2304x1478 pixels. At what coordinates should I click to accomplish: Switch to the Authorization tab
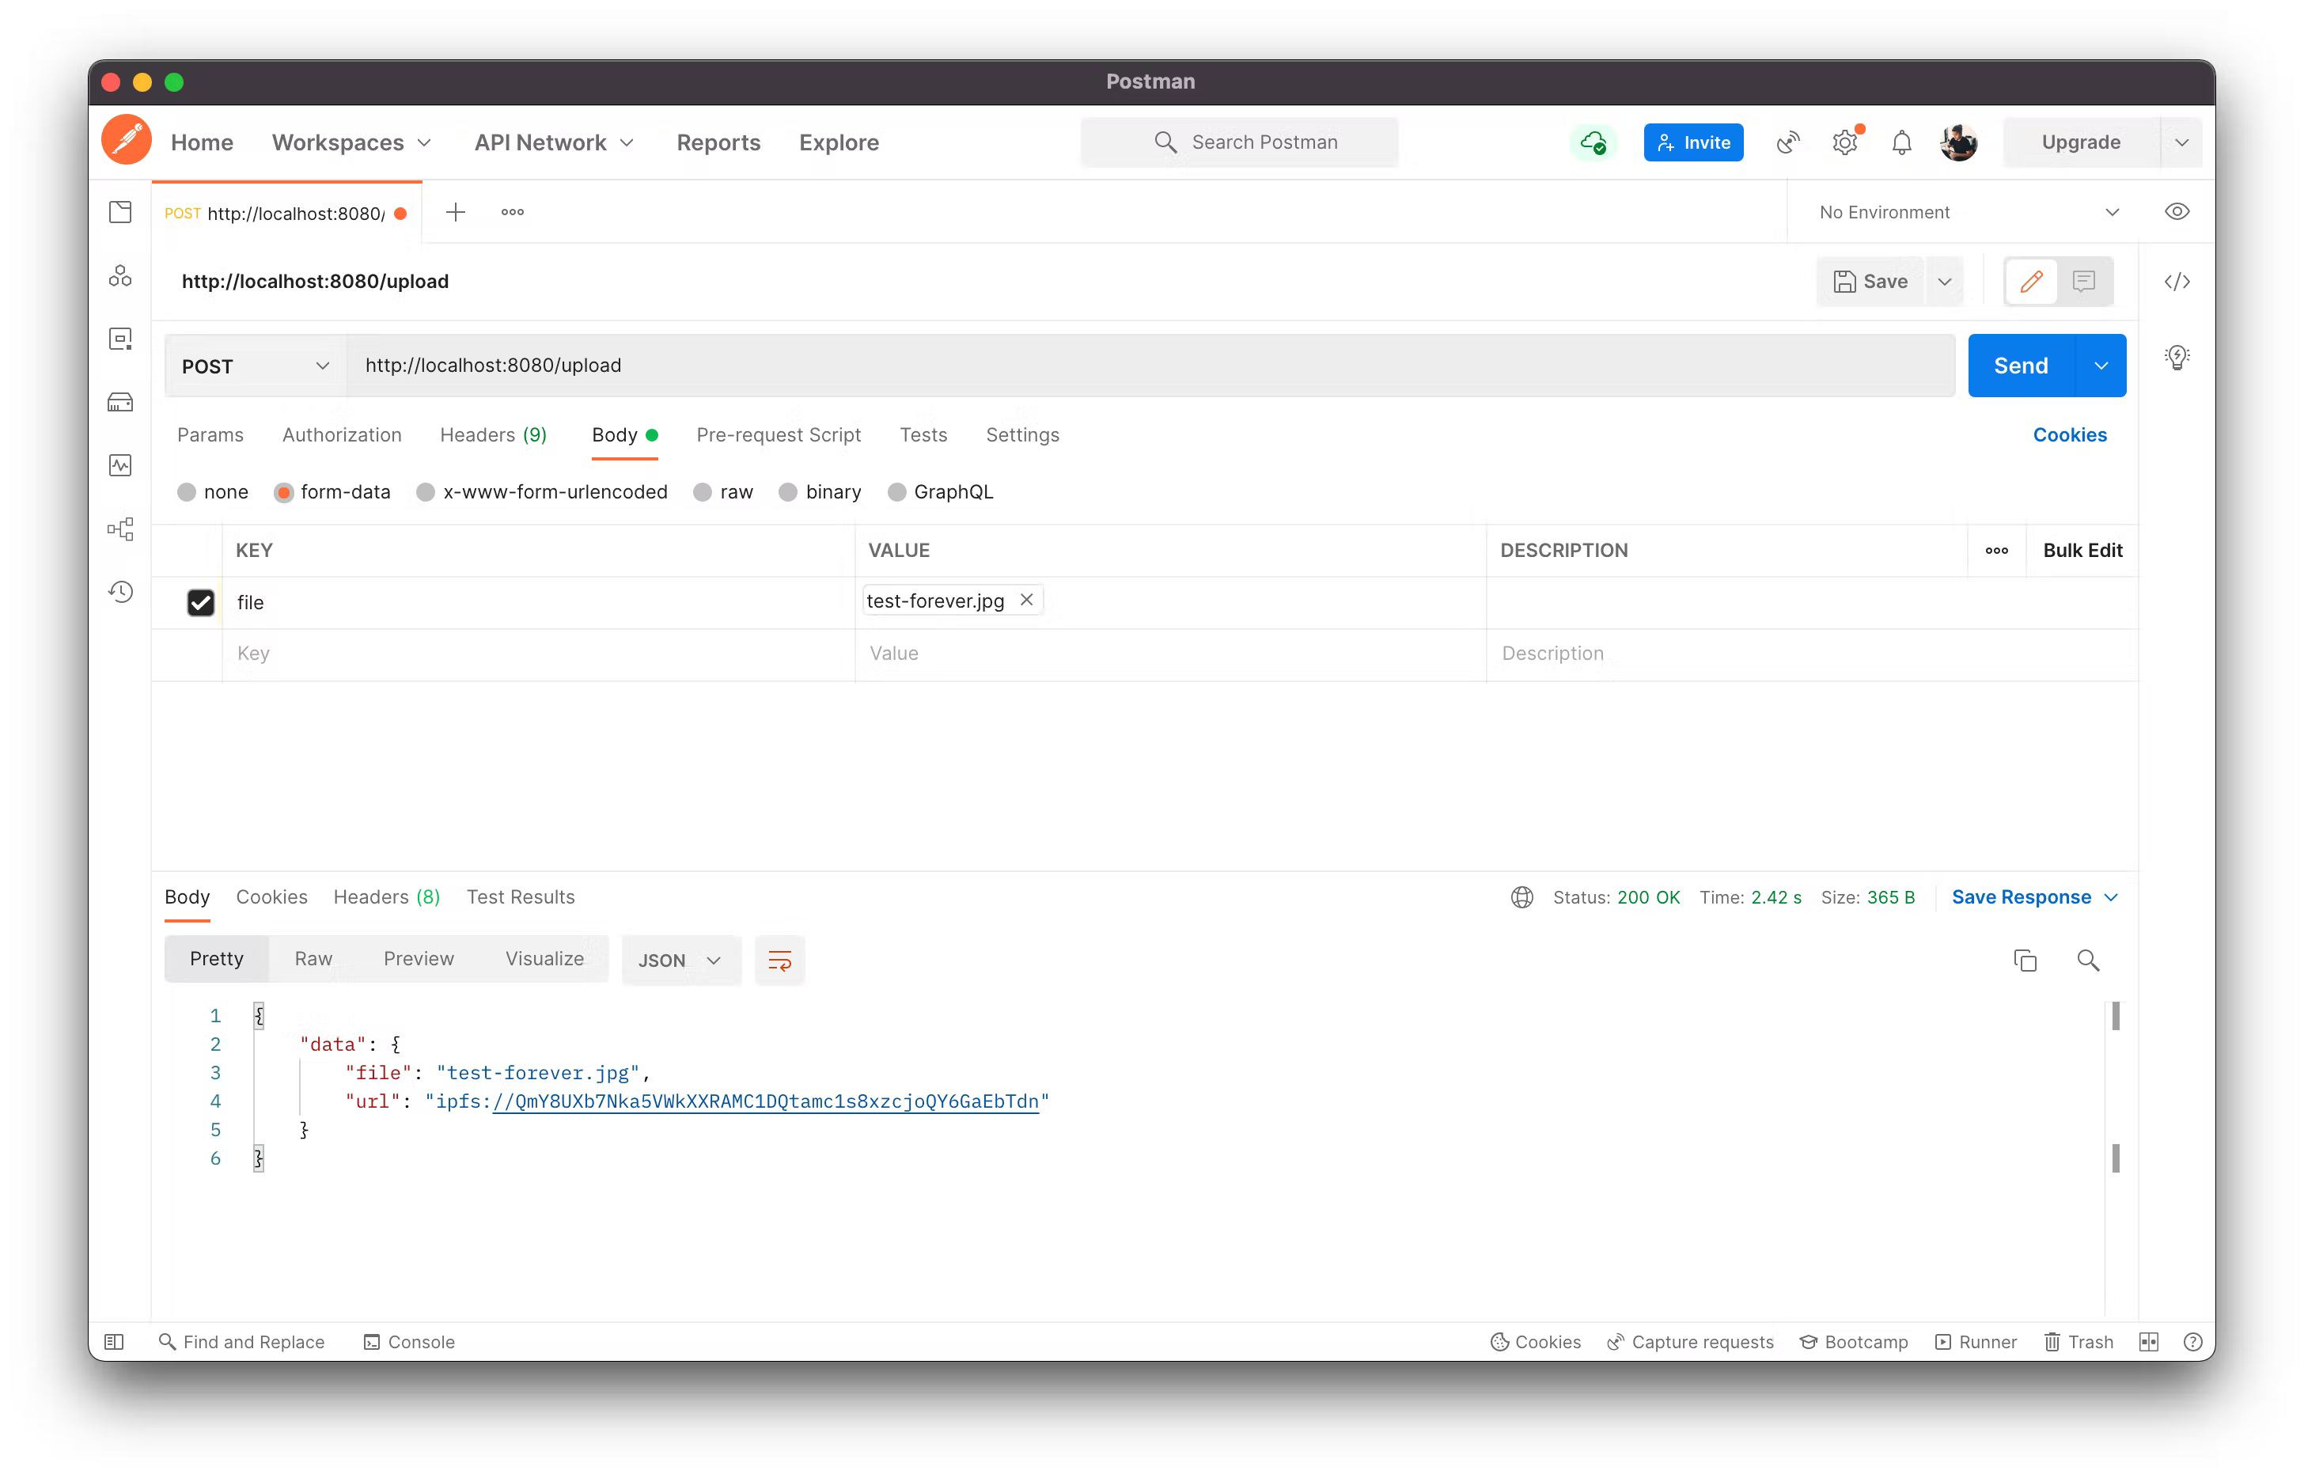342,434
